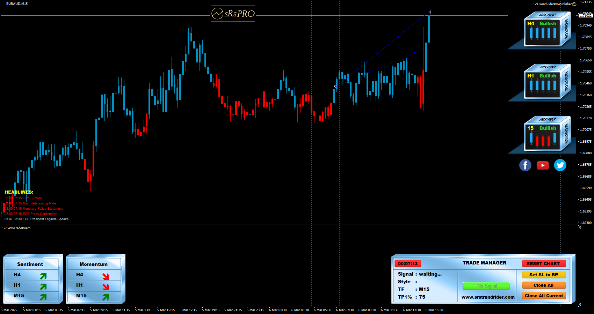Open the www.srstrendrider.com link
594x314 pixels.
[x=488, y=297]
